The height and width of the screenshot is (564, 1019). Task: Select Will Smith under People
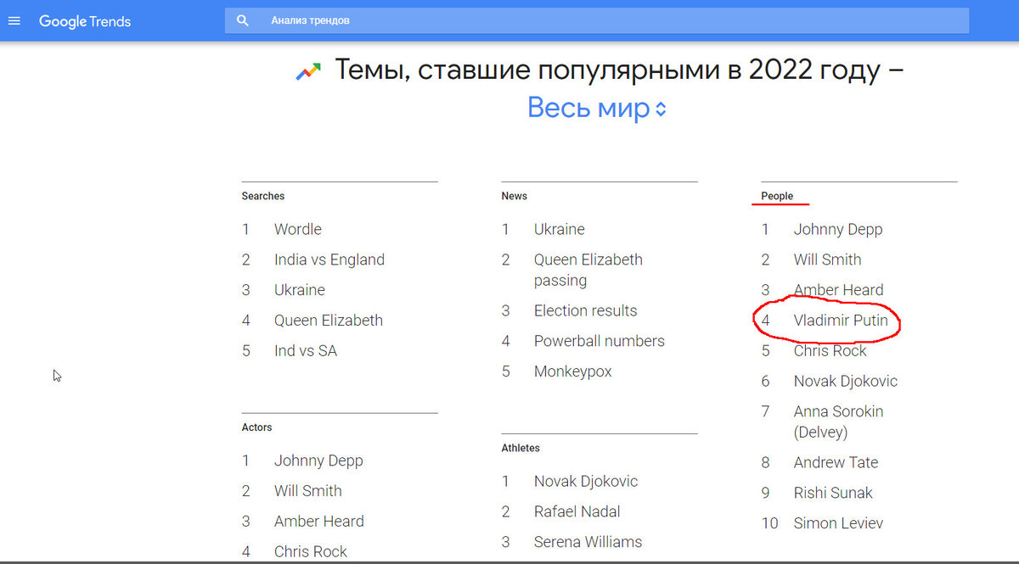(828, 260)
